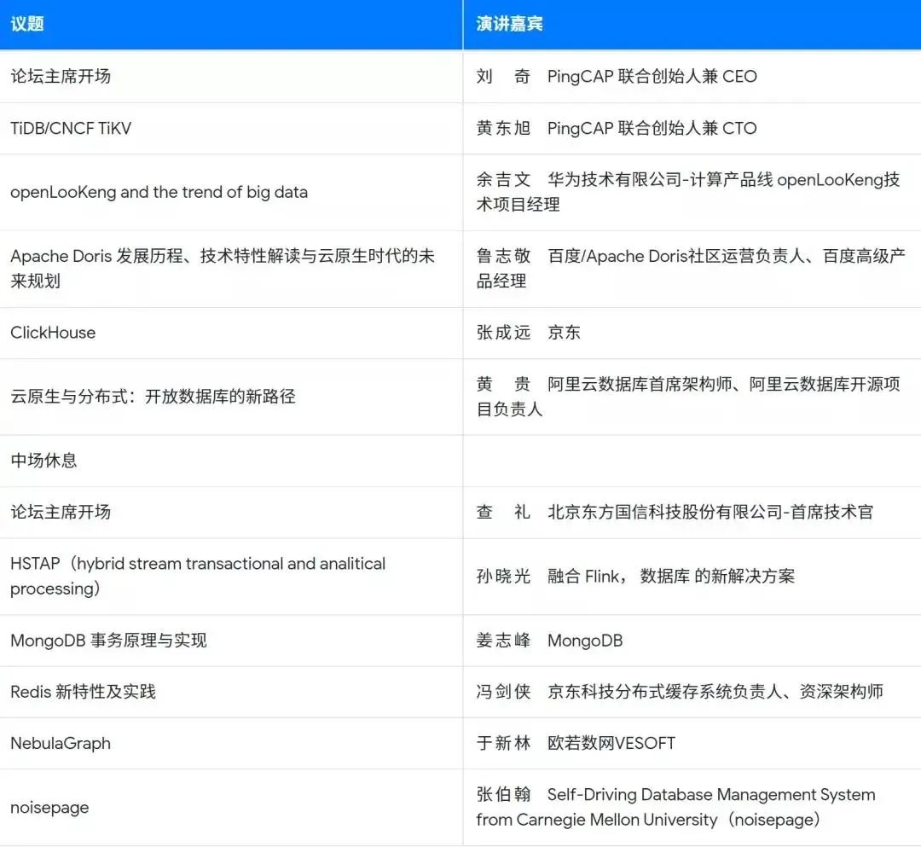Select the speaker cell 鲁志敬 百度
The image size is (921, 847).
(692, 269)
